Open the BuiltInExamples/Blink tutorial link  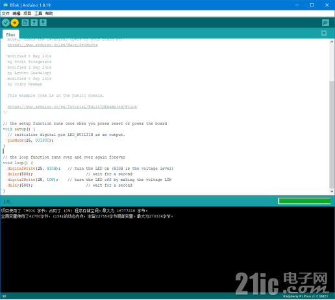pyautogui.click(x=72, y=107)
